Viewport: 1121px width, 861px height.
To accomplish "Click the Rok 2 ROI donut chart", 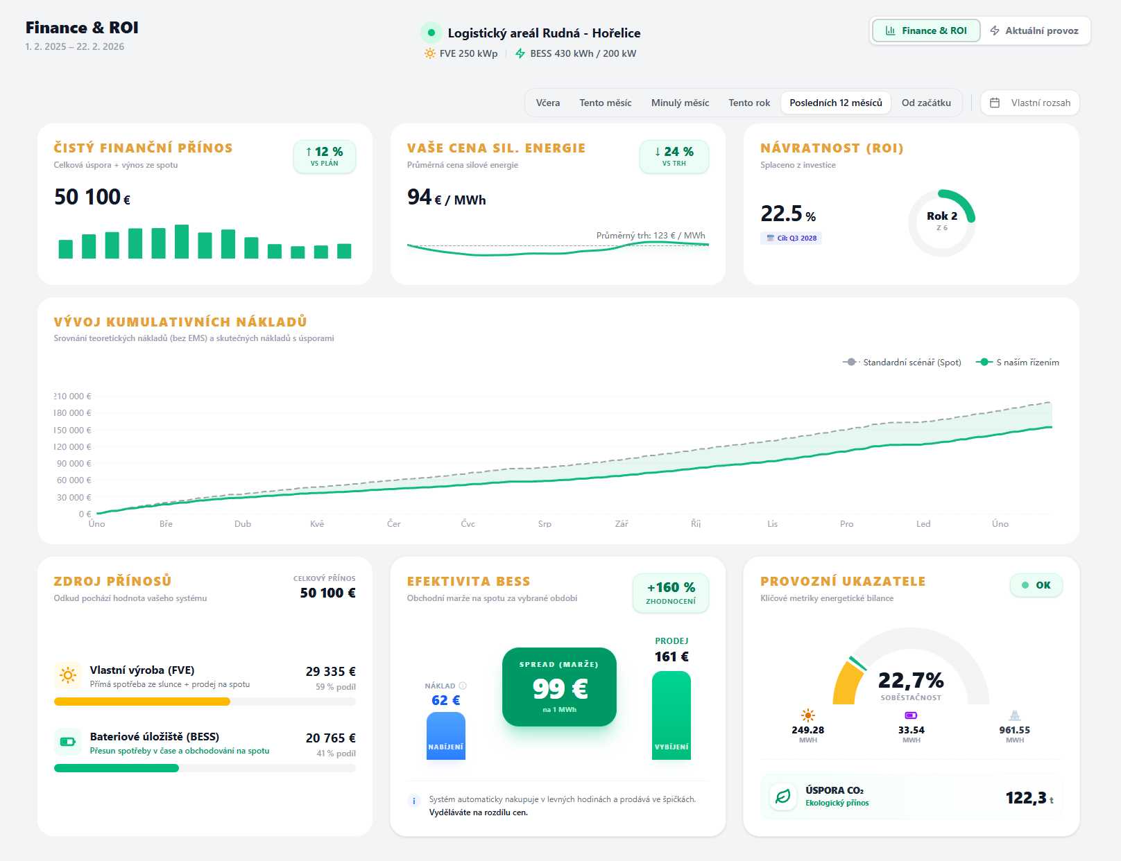I will point(941,223).
